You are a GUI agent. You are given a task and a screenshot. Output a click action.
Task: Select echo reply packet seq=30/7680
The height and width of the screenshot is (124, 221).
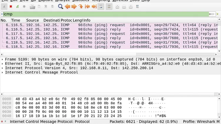click(109, 38)
